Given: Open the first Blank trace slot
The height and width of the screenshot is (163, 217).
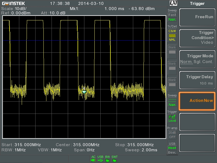Looking at the screenshot, I should pos(172,52).
